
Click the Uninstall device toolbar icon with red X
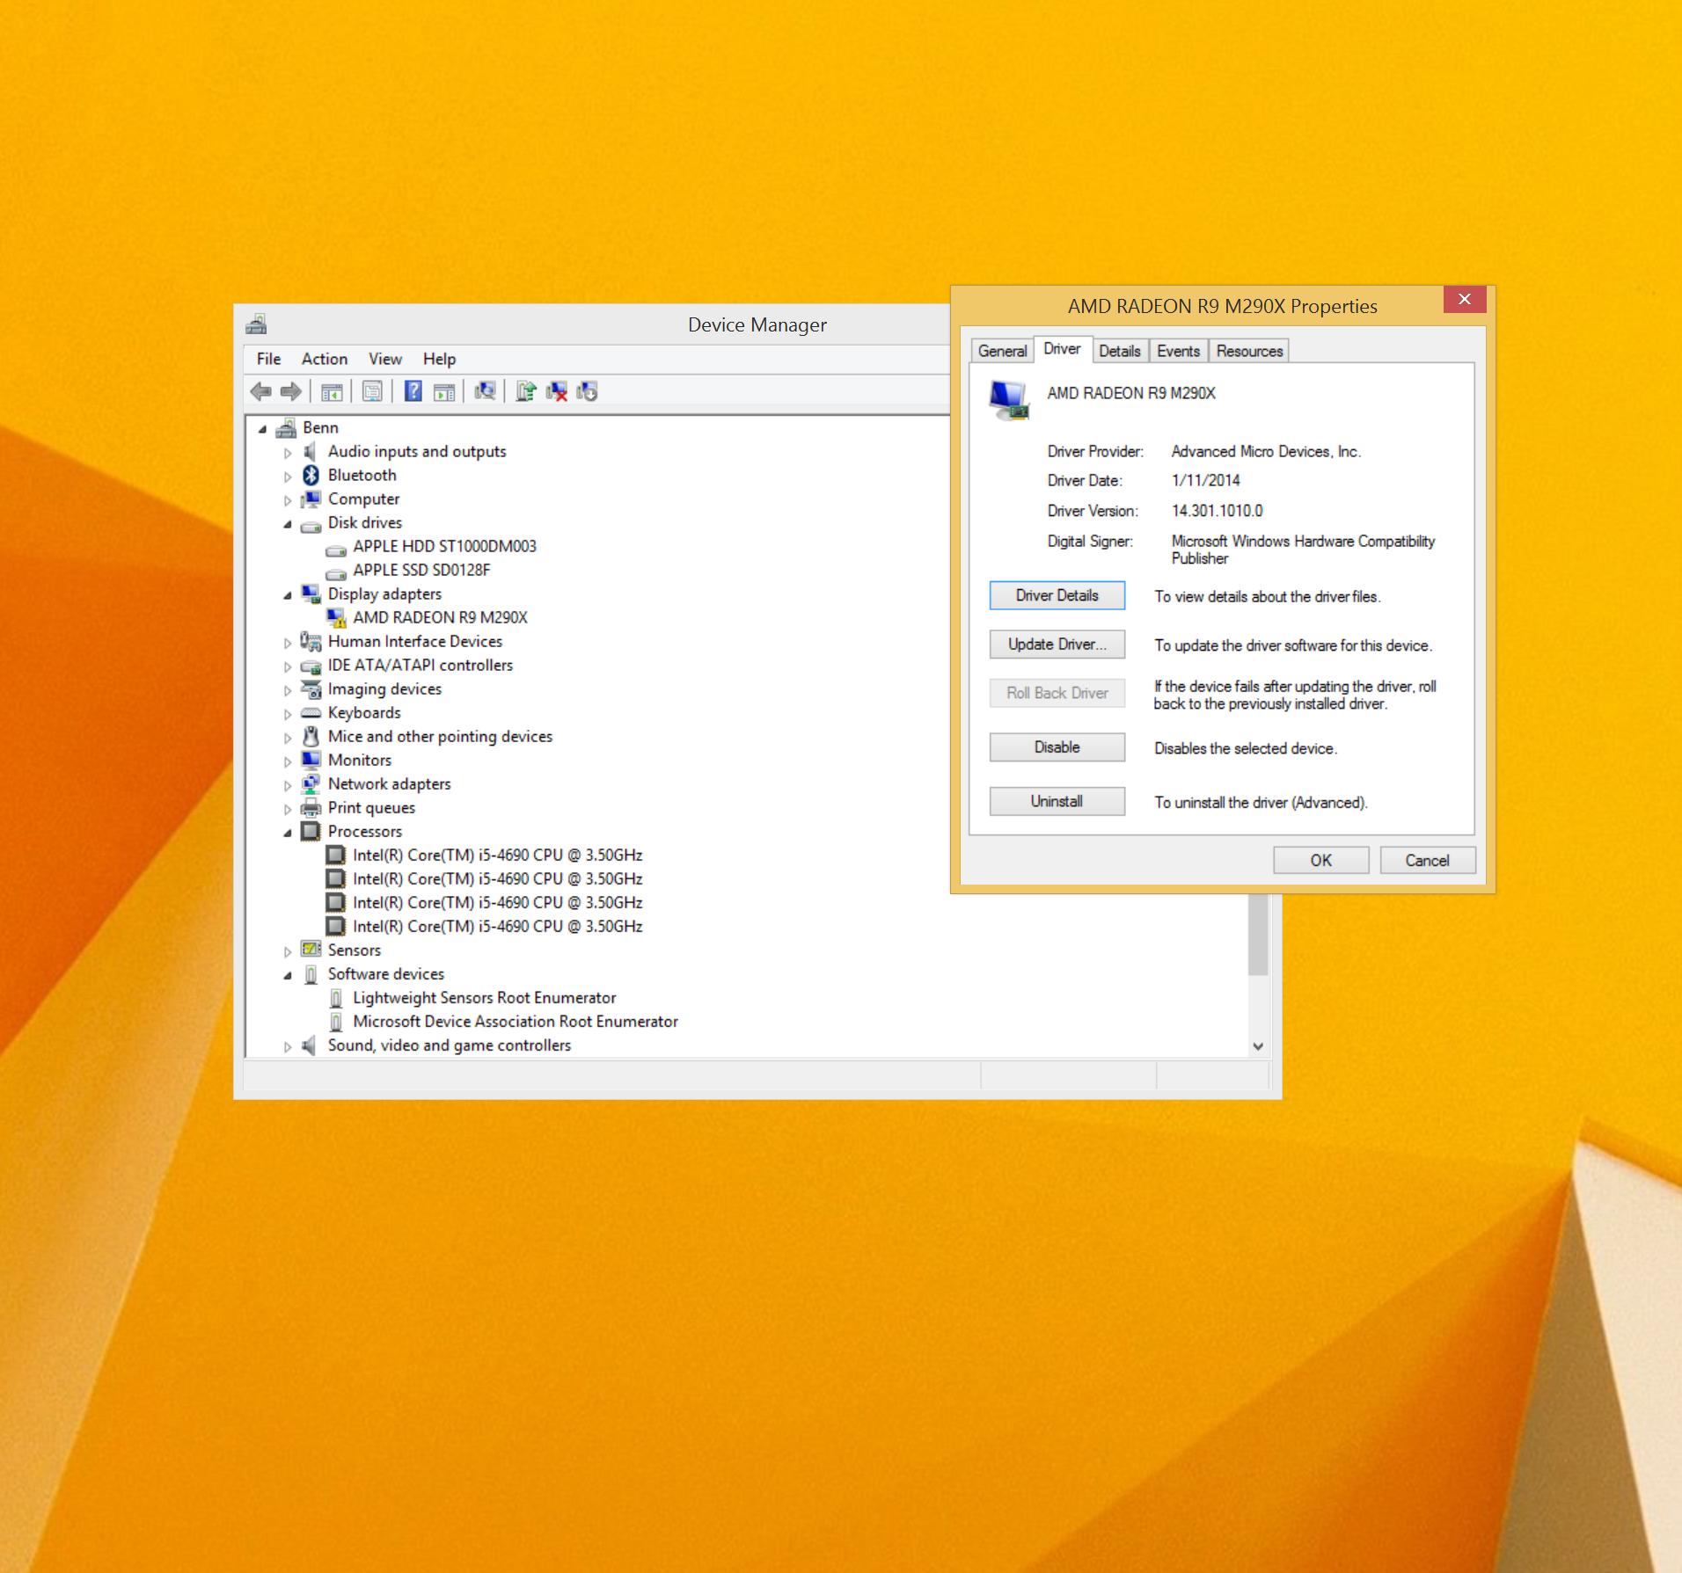point(556,391)
